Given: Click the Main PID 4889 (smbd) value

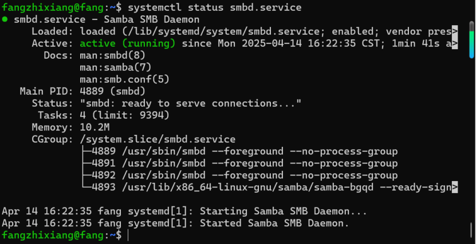Looking at the screenshot, I should [x=113, y=91].
